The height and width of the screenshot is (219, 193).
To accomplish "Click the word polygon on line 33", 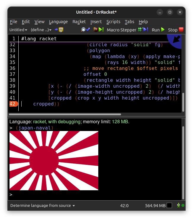I will tap(100, 51).
